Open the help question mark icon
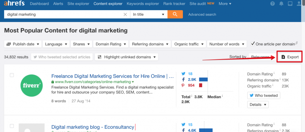 click(x=273, y=4)
